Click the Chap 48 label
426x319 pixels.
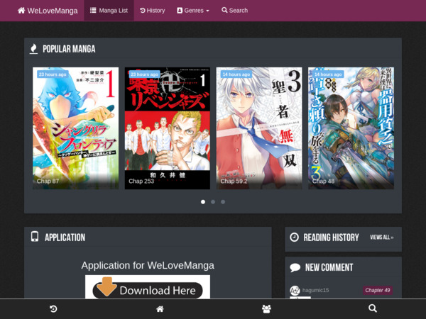323,181
